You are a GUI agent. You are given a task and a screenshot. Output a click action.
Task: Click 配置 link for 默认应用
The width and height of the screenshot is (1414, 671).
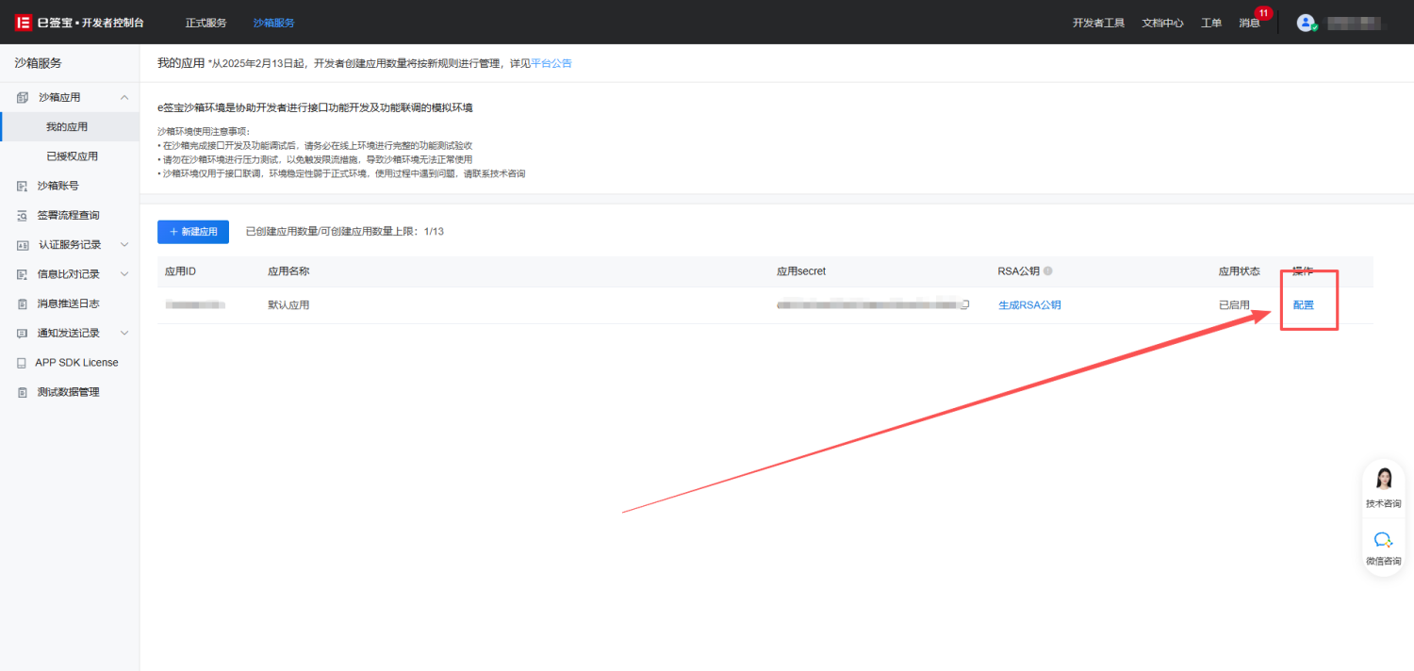click(x=1304, y=304)
